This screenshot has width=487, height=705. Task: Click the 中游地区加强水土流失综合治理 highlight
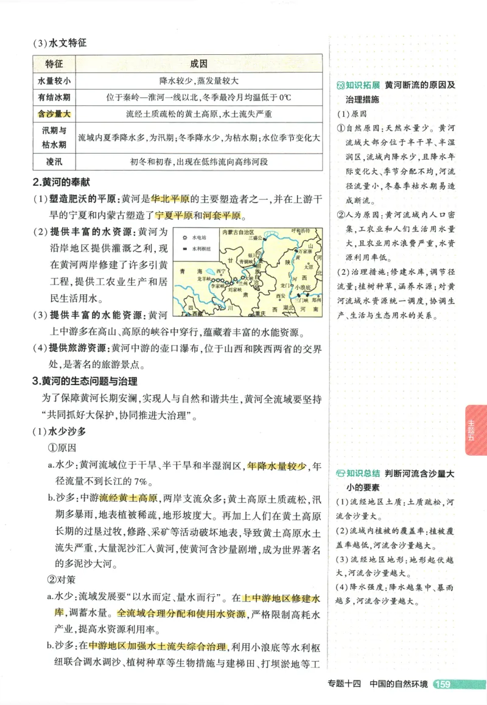[x=159, y=648]
